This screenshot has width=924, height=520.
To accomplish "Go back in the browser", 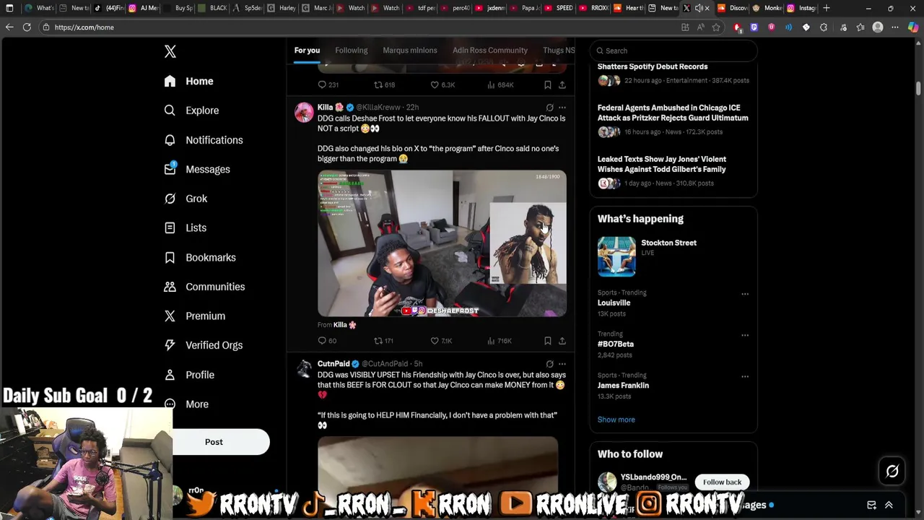I will 9,27.
